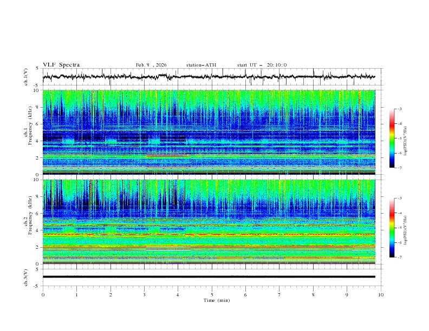Click the -4 value on ch.2 colorbar
The image size is (429, 331).
[399, 213]
